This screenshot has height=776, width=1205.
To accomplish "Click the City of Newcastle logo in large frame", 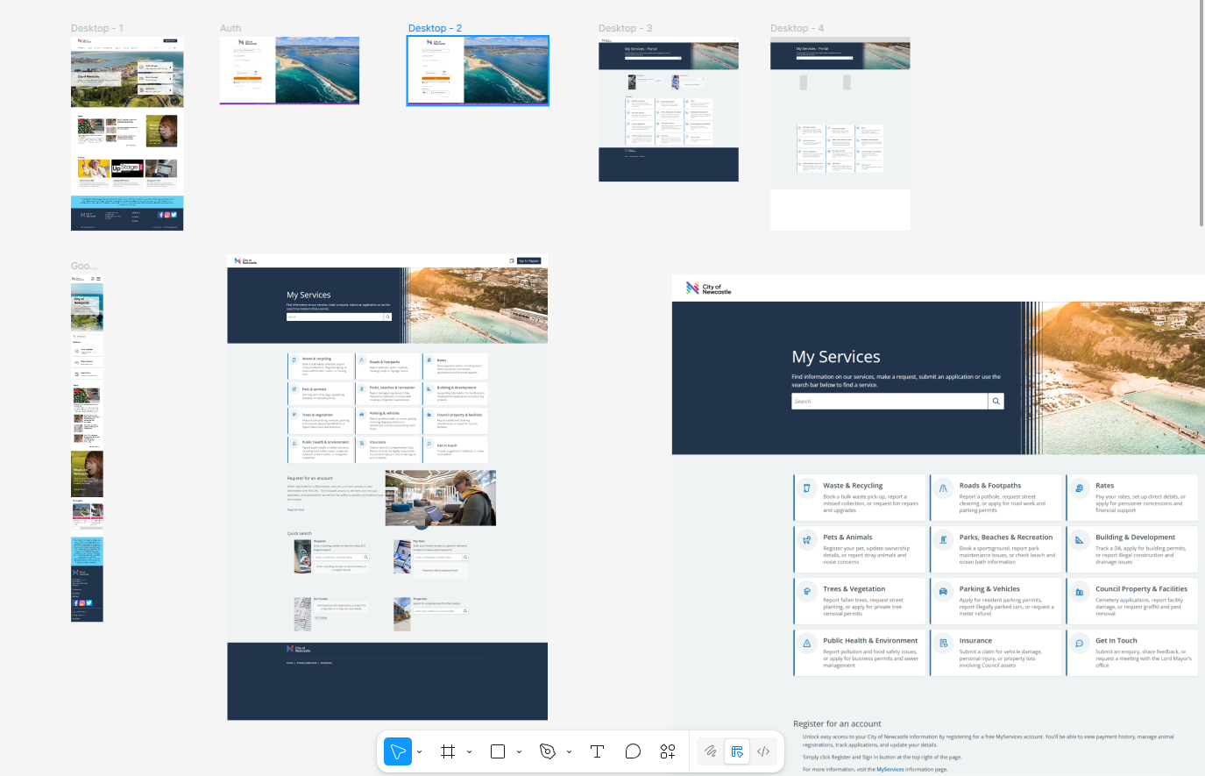I will [708, 288].
